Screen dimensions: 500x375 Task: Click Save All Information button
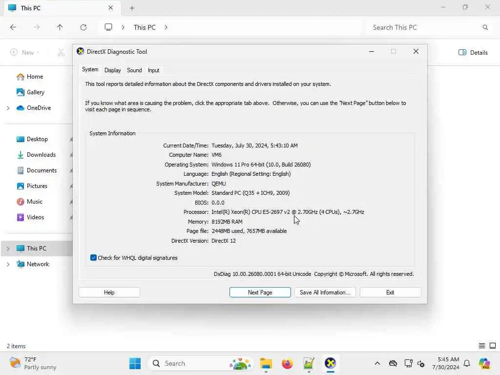(325, 292)
